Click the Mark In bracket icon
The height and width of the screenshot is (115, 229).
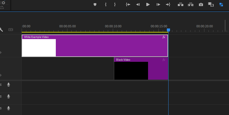click(106, 5)
